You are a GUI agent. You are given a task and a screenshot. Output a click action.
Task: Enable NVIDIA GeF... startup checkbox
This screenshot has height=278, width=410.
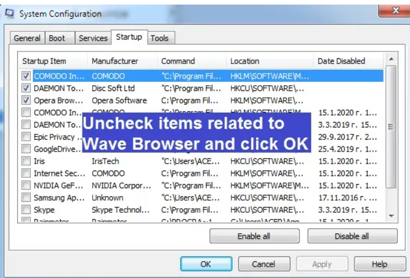coord(26,185)
